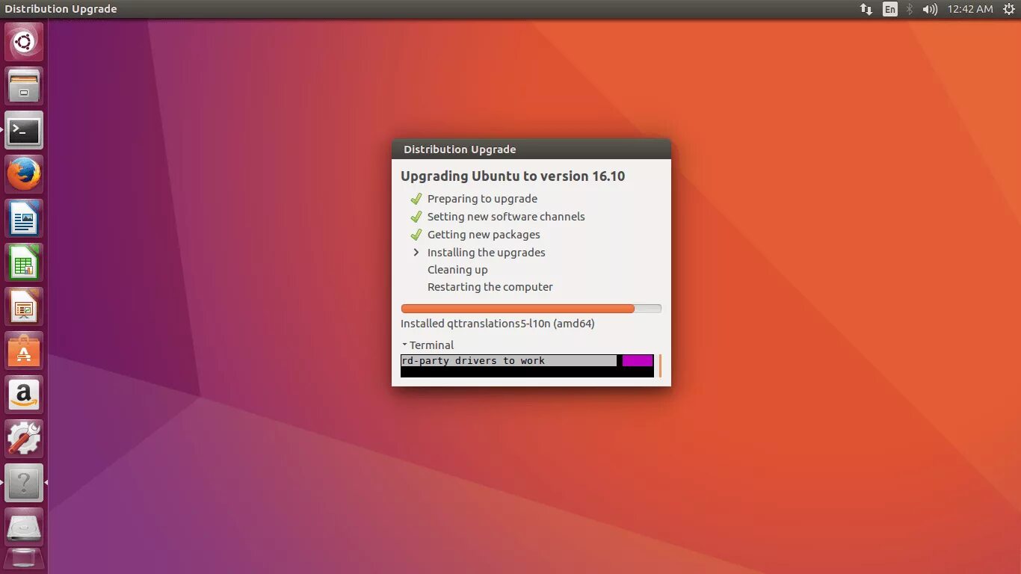Click 'Distribution Upgrade' in the top panel
This screenshot has width=1021, height=574.
click(61, 9)
